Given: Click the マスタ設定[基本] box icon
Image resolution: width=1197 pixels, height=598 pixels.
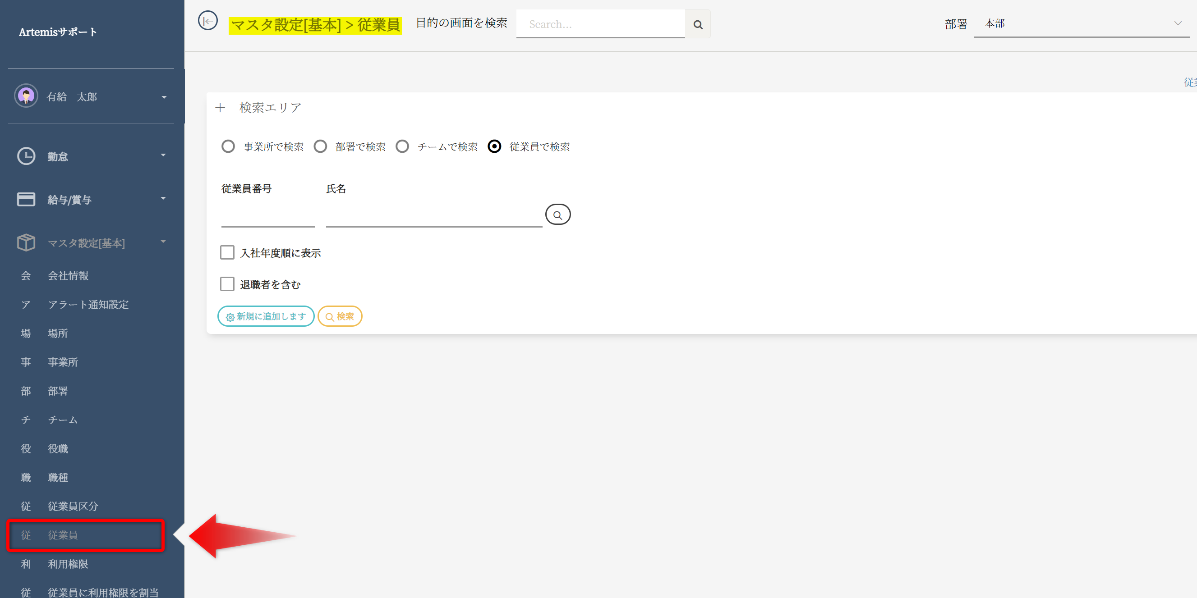Looking at the screenshot, I should tap(26, 242).
